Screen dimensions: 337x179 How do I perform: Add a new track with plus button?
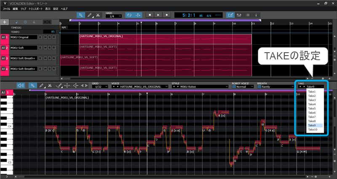pos(5,22)
